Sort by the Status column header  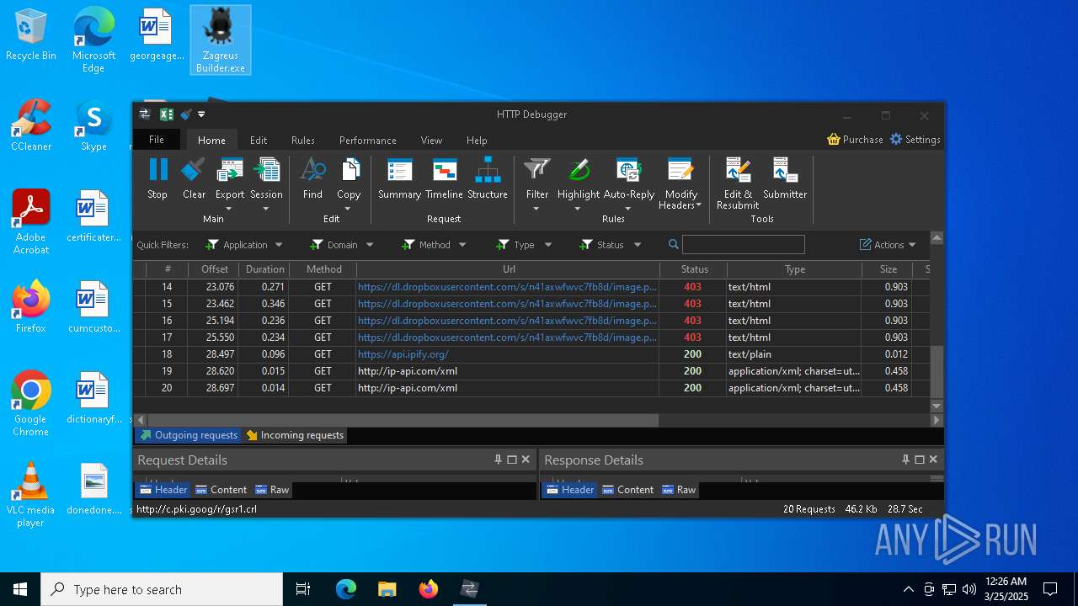(694, 269)
